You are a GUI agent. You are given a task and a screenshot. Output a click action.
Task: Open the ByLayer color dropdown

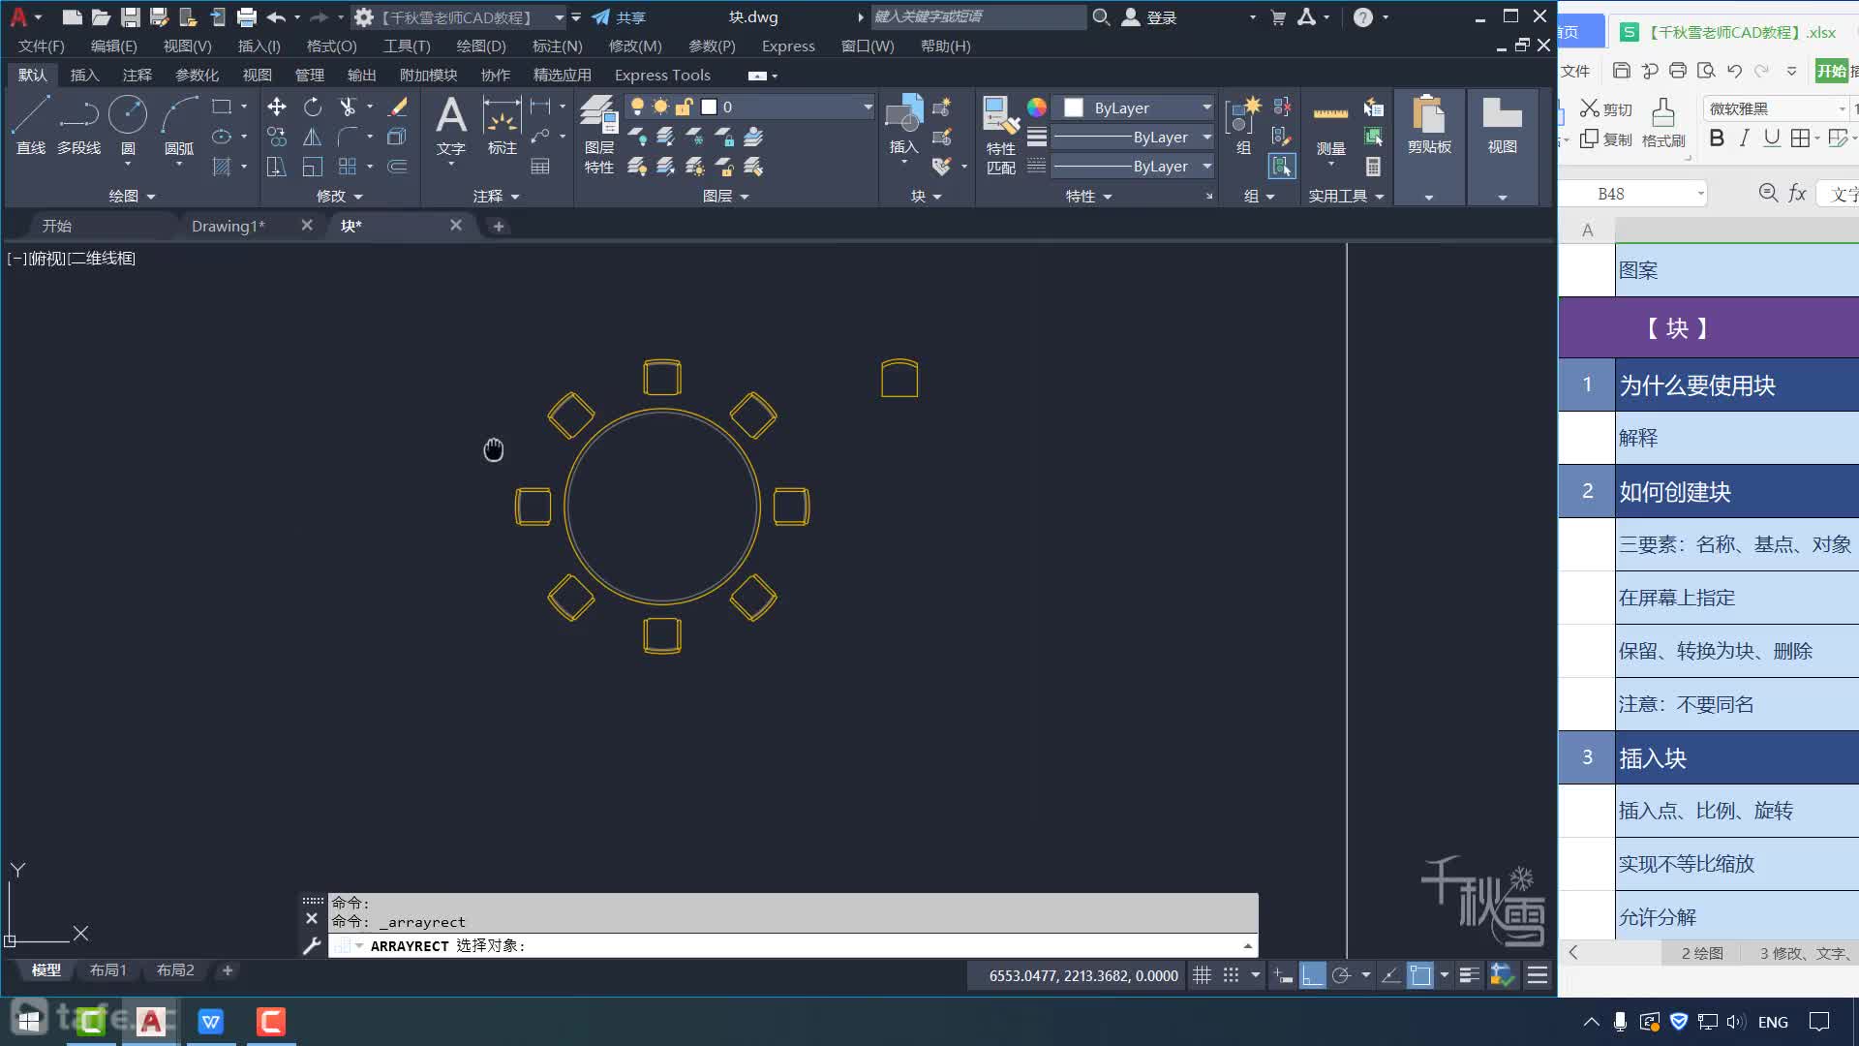[1206, 108]
